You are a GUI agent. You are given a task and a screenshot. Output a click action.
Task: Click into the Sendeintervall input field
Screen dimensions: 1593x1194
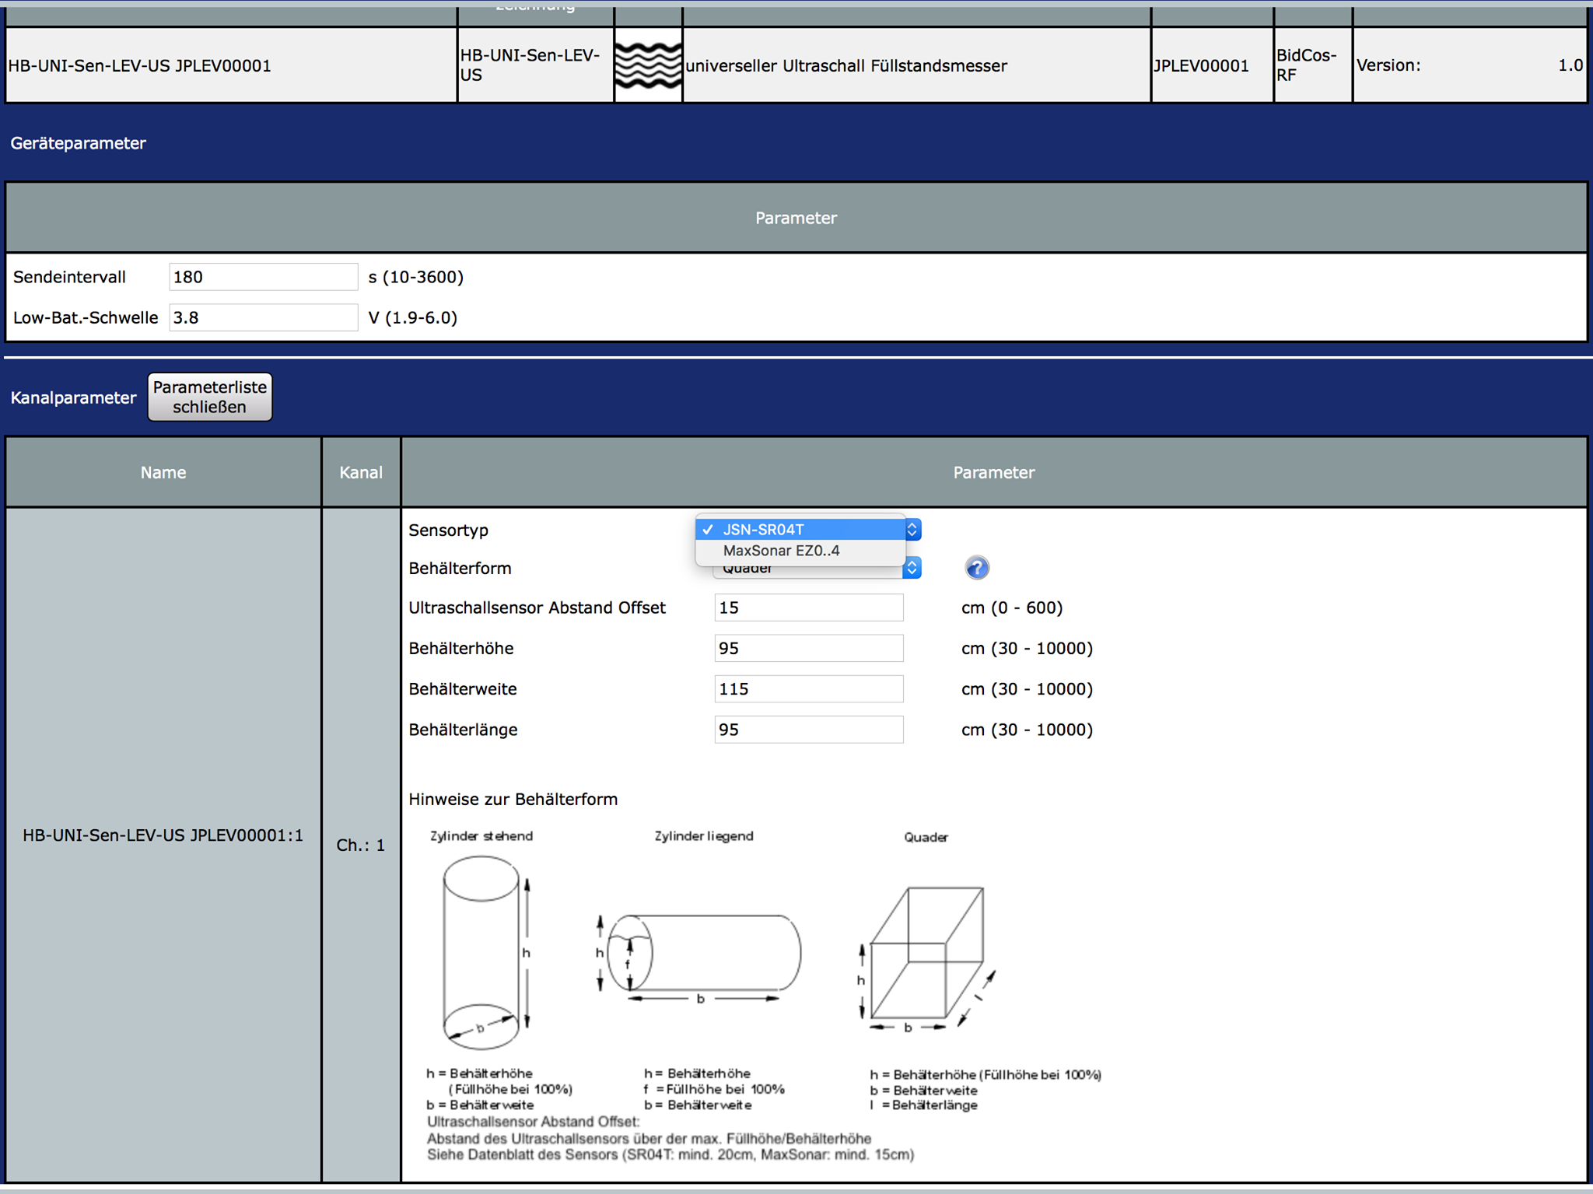pyautogui.click(x=263, y=277)
